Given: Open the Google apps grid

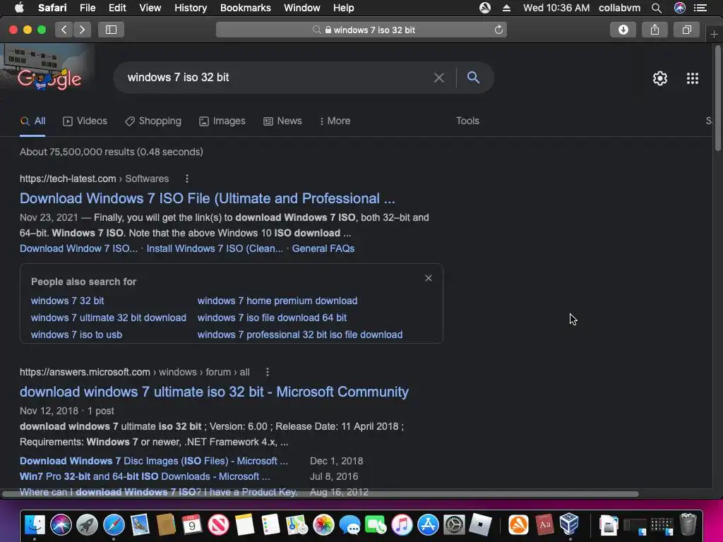Looking at the screenshot, I should click(693, 78).
